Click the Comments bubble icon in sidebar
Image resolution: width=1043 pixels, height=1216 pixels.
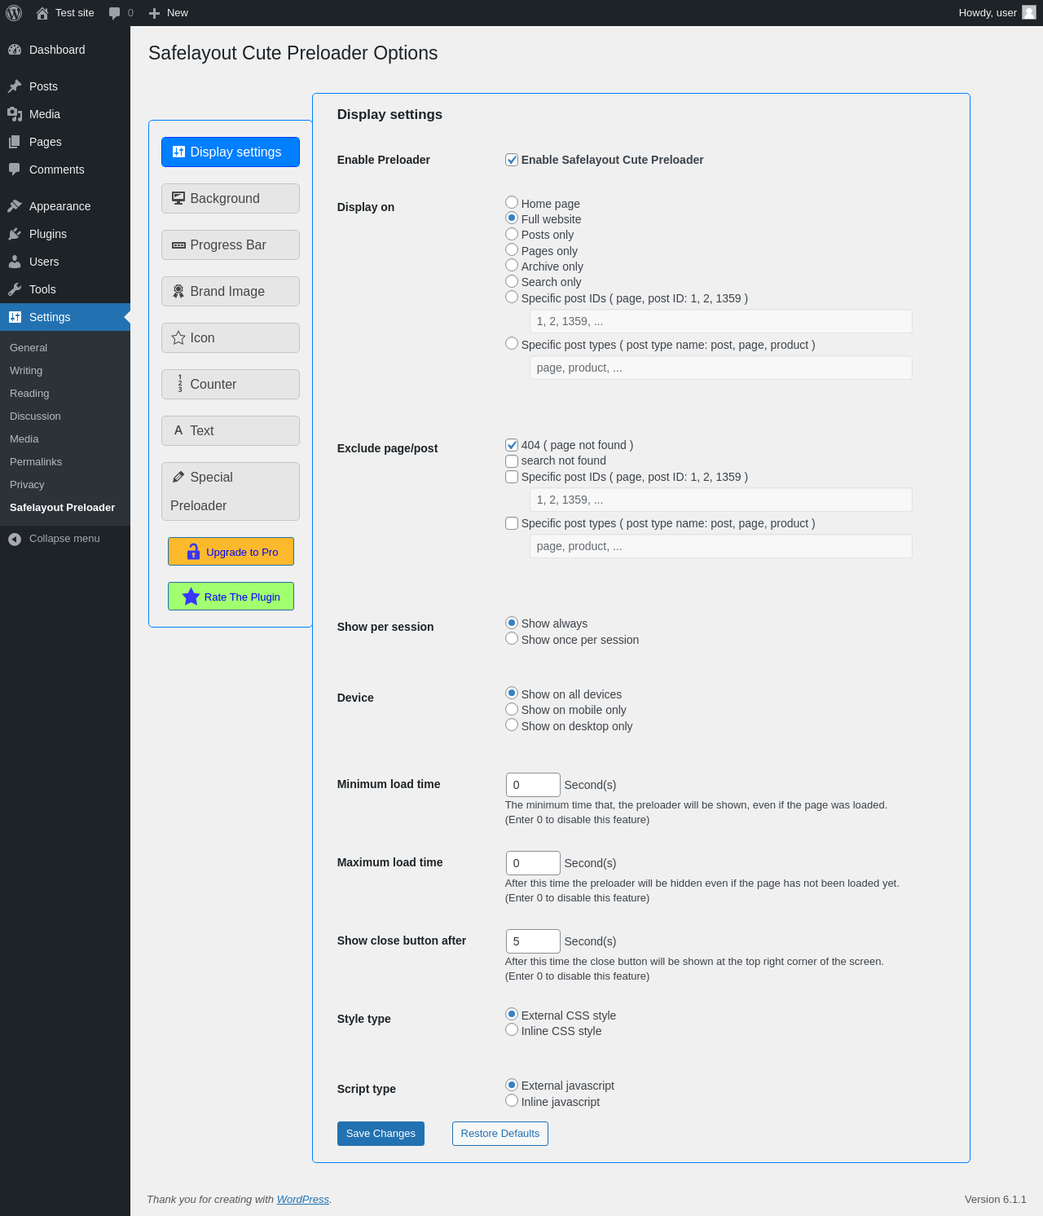(x=15, y=170)
